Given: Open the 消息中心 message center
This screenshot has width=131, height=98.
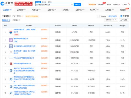Looking at the screenshot, I should [x=117, y=4].
